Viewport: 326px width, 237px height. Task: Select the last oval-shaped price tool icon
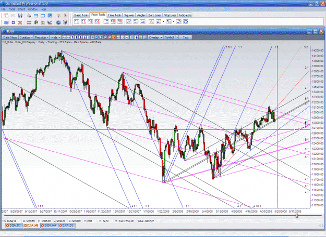[x=186, y=21]
